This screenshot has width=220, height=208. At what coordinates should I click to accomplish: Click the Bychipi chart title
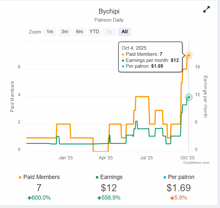click(x=109, y=11)
